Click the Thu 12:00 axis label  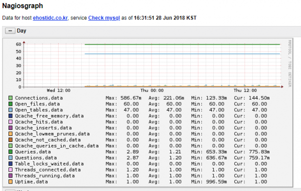click(x=245, y=91)
